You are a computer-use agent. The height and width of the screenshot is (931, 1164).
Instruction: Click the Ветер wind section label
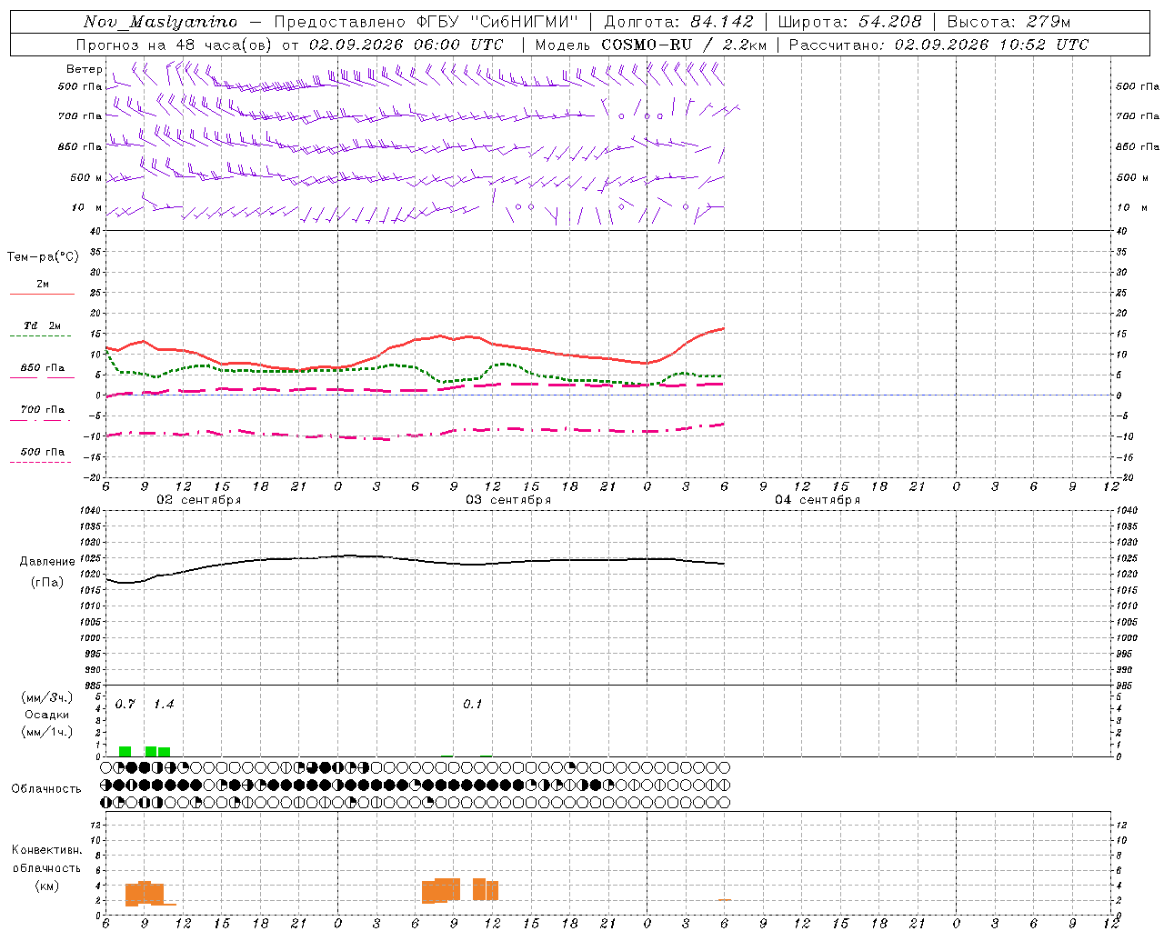pyautogui.click(x=84, y=69)
